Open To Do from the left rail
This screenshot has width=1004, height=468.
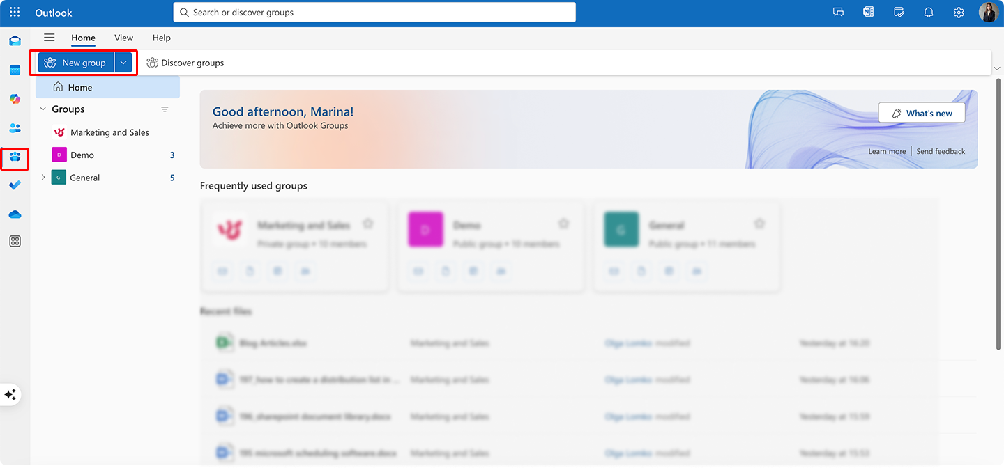point(15,185)
